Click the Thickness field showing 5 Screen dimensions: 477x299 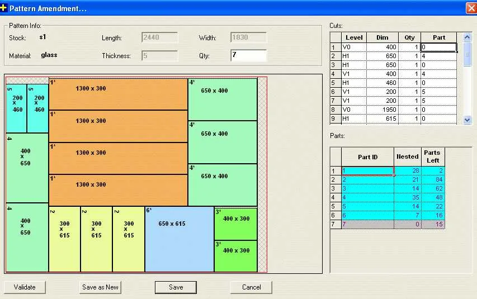tap(160, 56)
